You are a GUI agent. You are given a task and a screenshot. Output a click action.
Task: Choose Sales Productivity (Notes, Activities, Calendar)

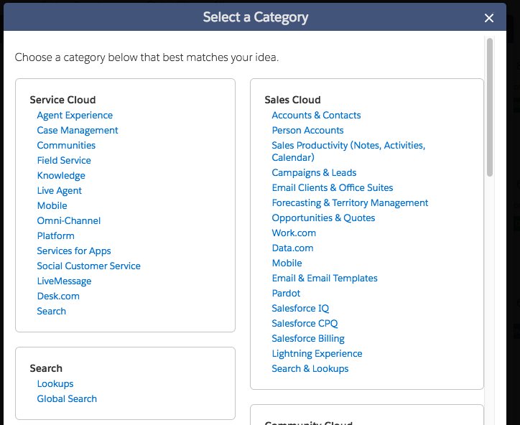348,151
